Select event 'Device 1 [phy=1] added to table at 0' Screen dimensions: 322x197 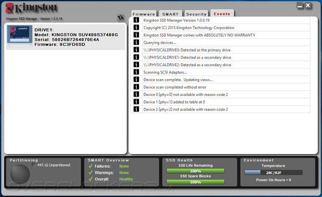point(174,102)
